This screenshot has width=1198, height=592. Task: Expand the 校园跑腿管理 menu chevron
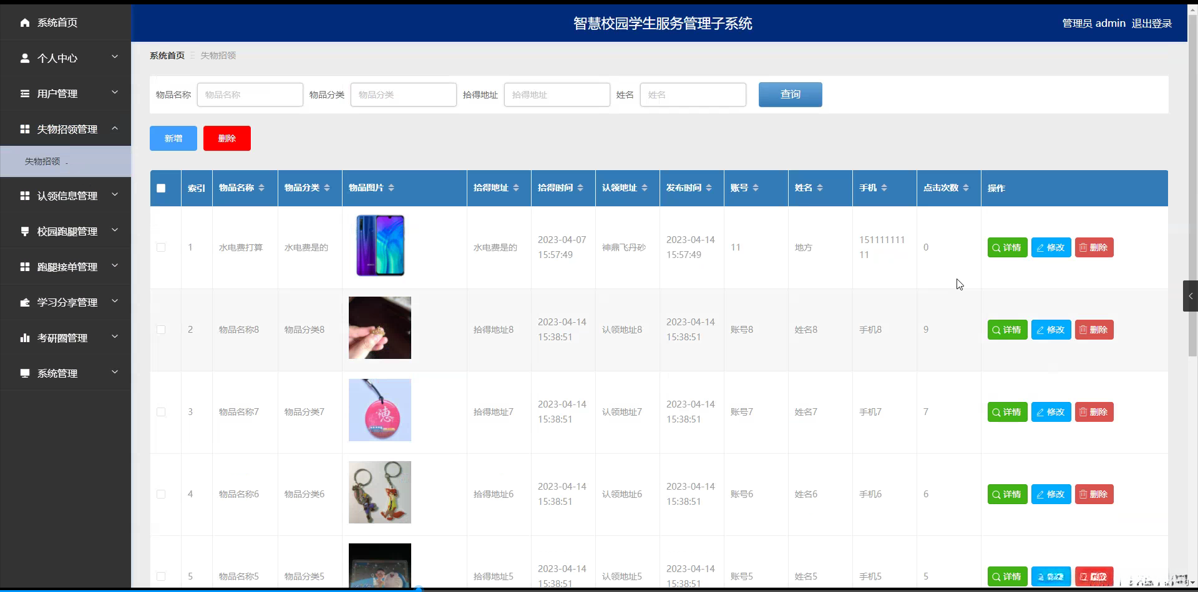click(x=115, y=231)
